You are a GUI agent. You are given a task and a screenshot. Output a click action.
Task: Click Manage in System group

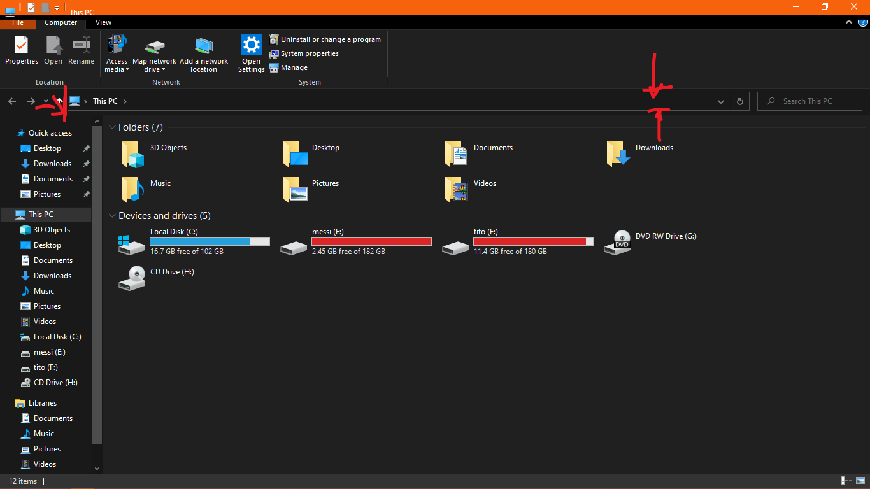click(x=289, y=67)
